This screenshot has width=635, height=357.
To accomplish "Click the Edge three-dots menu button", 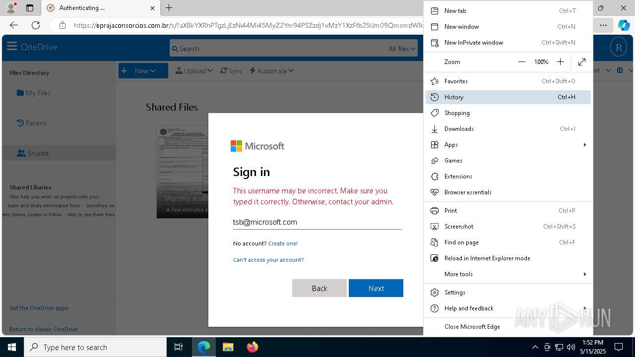I will 603,25.
